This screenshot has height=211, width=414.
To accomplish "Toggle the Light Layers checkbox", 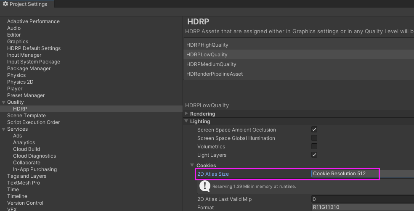I will pyautogui.click(x=314, y=155).
